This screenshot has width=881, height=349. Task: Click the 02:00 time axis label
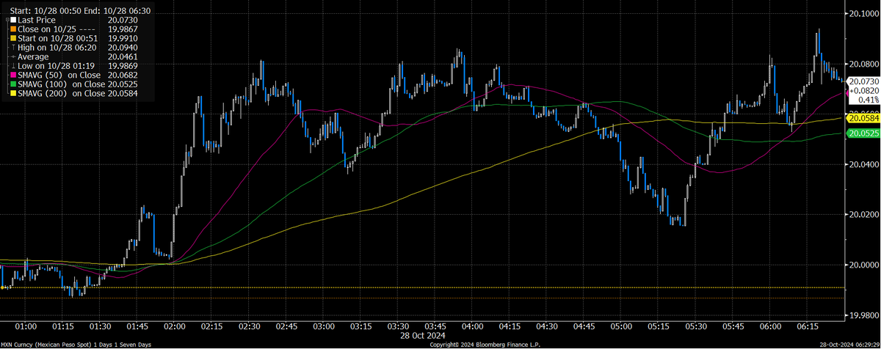175,326
